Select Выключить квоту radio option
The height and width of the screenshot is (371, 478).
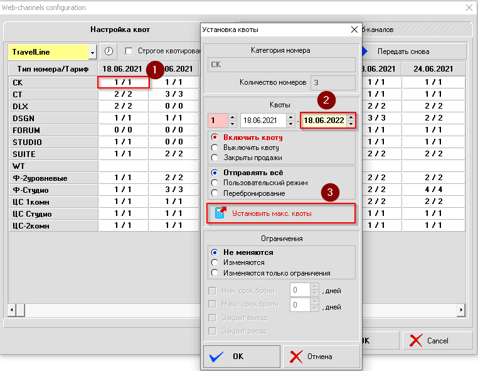click(215, 148)
